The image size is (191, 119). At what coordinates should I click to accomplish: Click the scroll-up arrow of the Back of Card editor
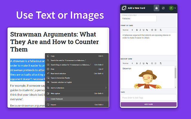pyautogui.click(x=175, y=67)
